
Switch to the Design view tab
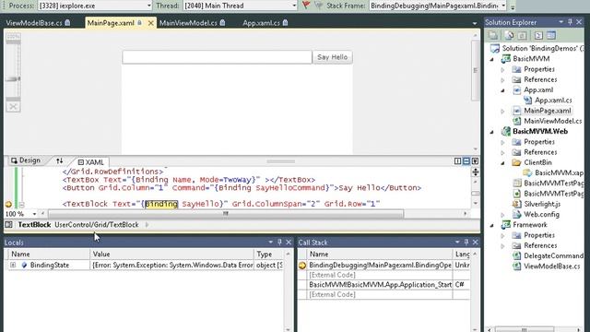25,160
